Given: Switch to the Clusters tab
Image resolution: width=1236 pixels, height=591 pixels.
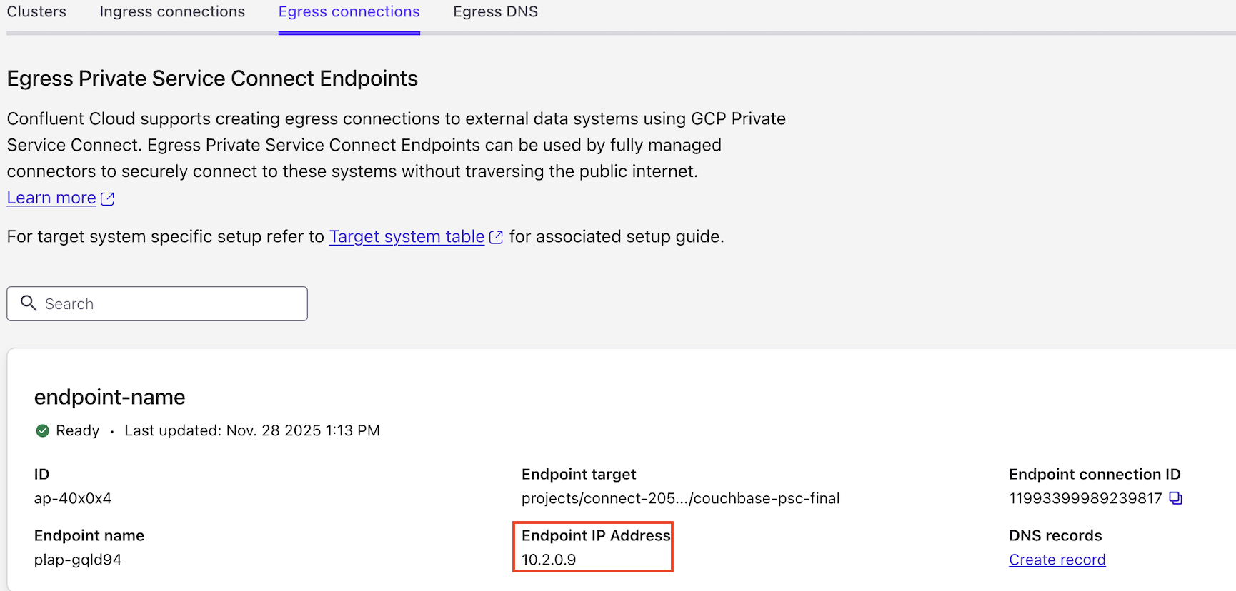Looking at the screenshot, I should pyautogui.click(x=36, y=11).
